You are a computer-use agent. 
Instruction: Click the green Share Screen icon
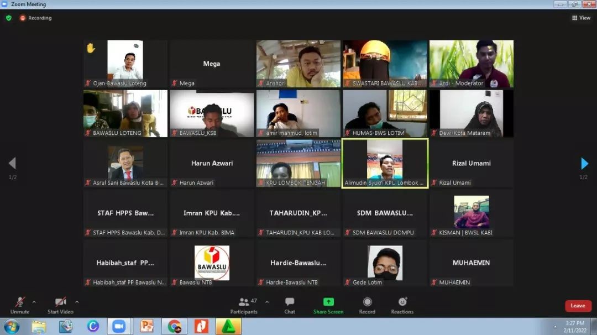click(328, 302)
